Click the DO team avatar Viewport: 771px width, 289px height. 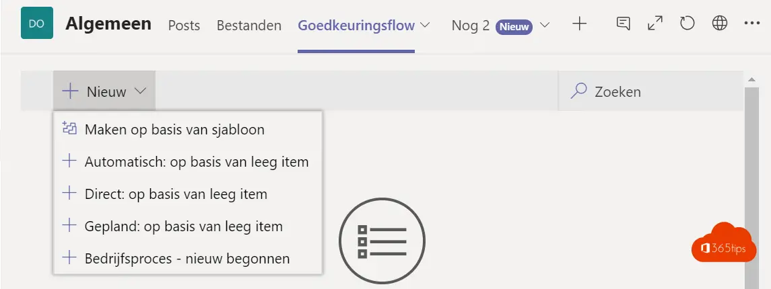(x=37, y=23)
